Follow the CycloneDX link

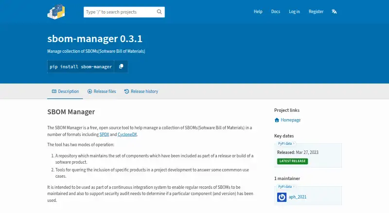(x=127, y=135)
